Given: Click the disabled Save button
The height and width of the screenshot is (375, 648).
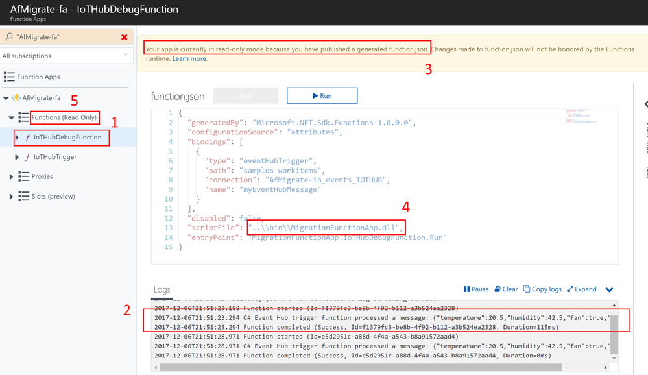Looking at the screenshot, I should (x=245, y=95).
